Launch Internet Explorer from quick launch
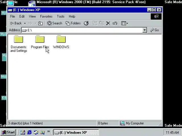Screen dimensions: 182x136 pyautogui.click(x=29, y=132)
